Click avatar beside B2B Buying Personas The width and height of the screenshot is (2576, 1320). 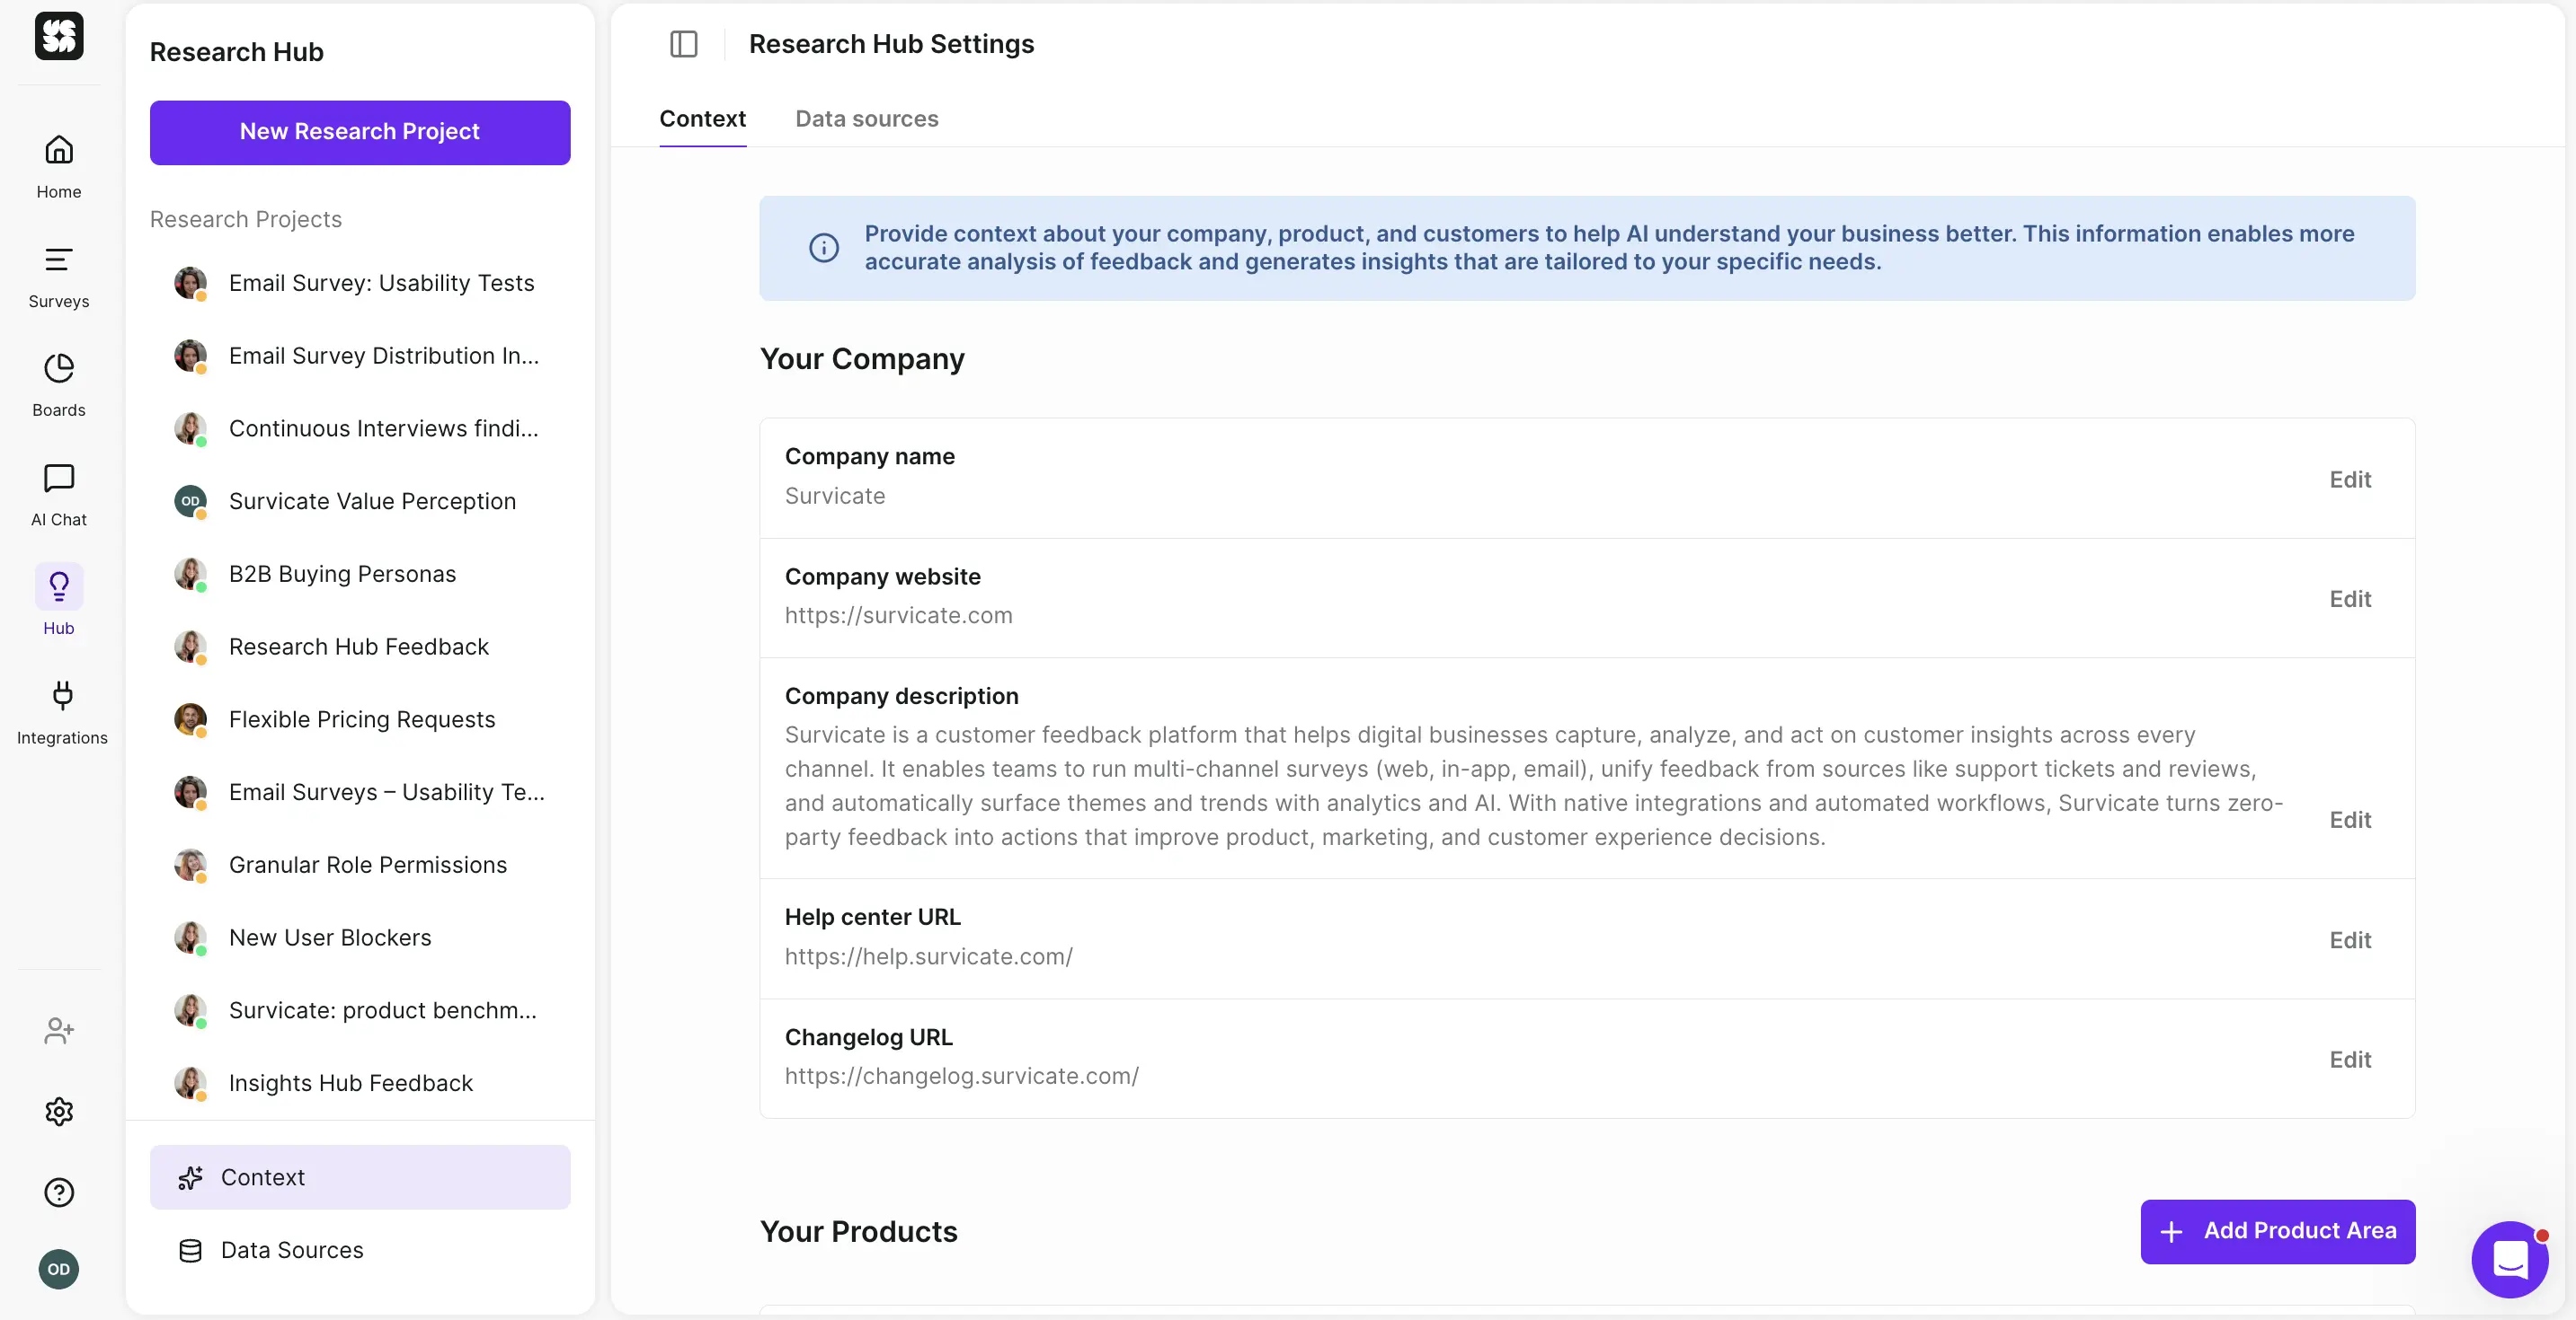pyautogui.click(x=190, y=574)
